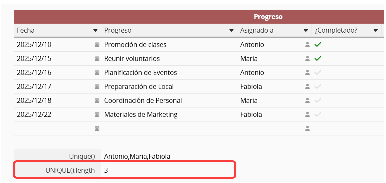Expand ¿Completado? column dropdown arrow
Viewport: 386px width, 183px height.
(376, 31)
